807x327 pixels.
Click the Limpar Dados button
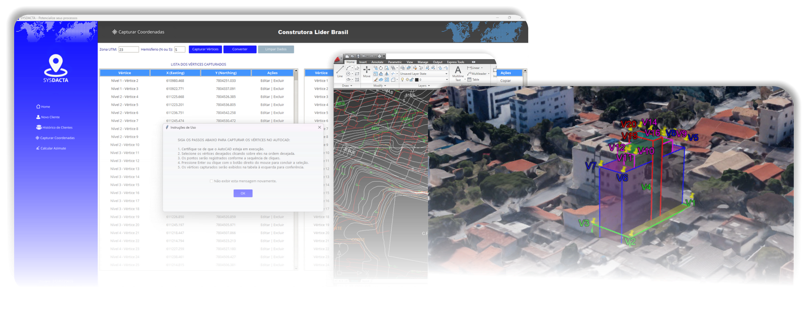pos(276,49)
